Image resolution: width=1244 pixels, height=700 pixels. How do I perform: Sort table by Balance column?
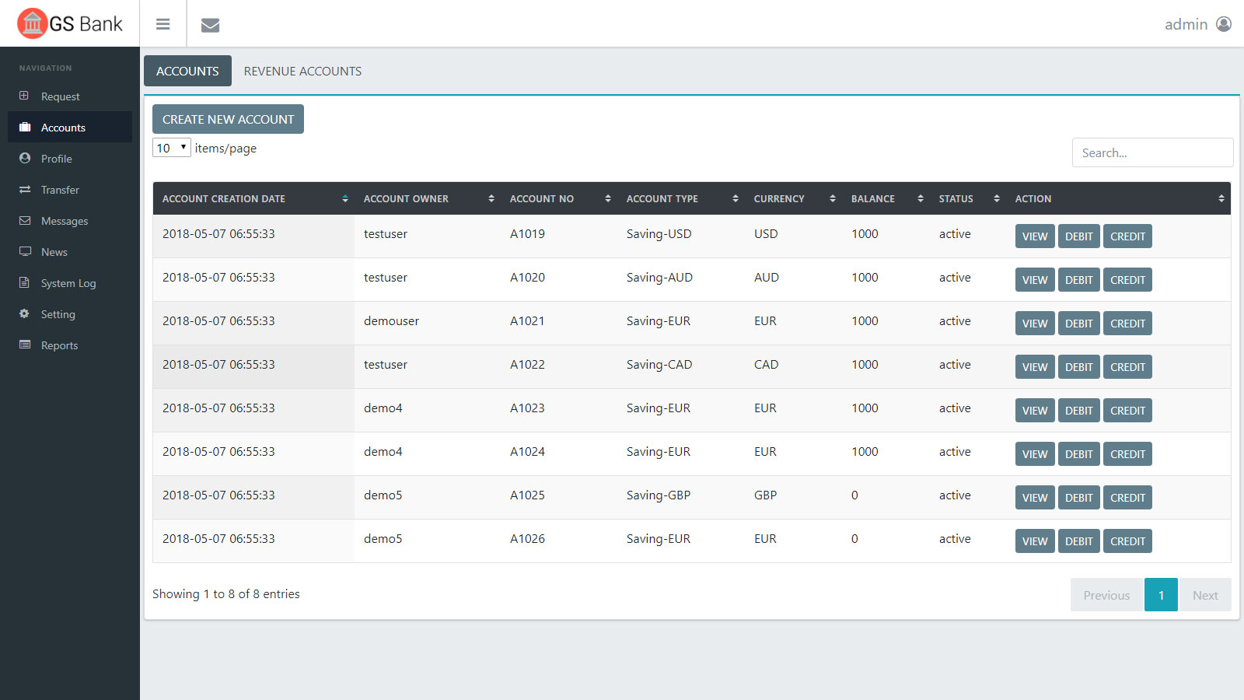click(x=886, y=199)
